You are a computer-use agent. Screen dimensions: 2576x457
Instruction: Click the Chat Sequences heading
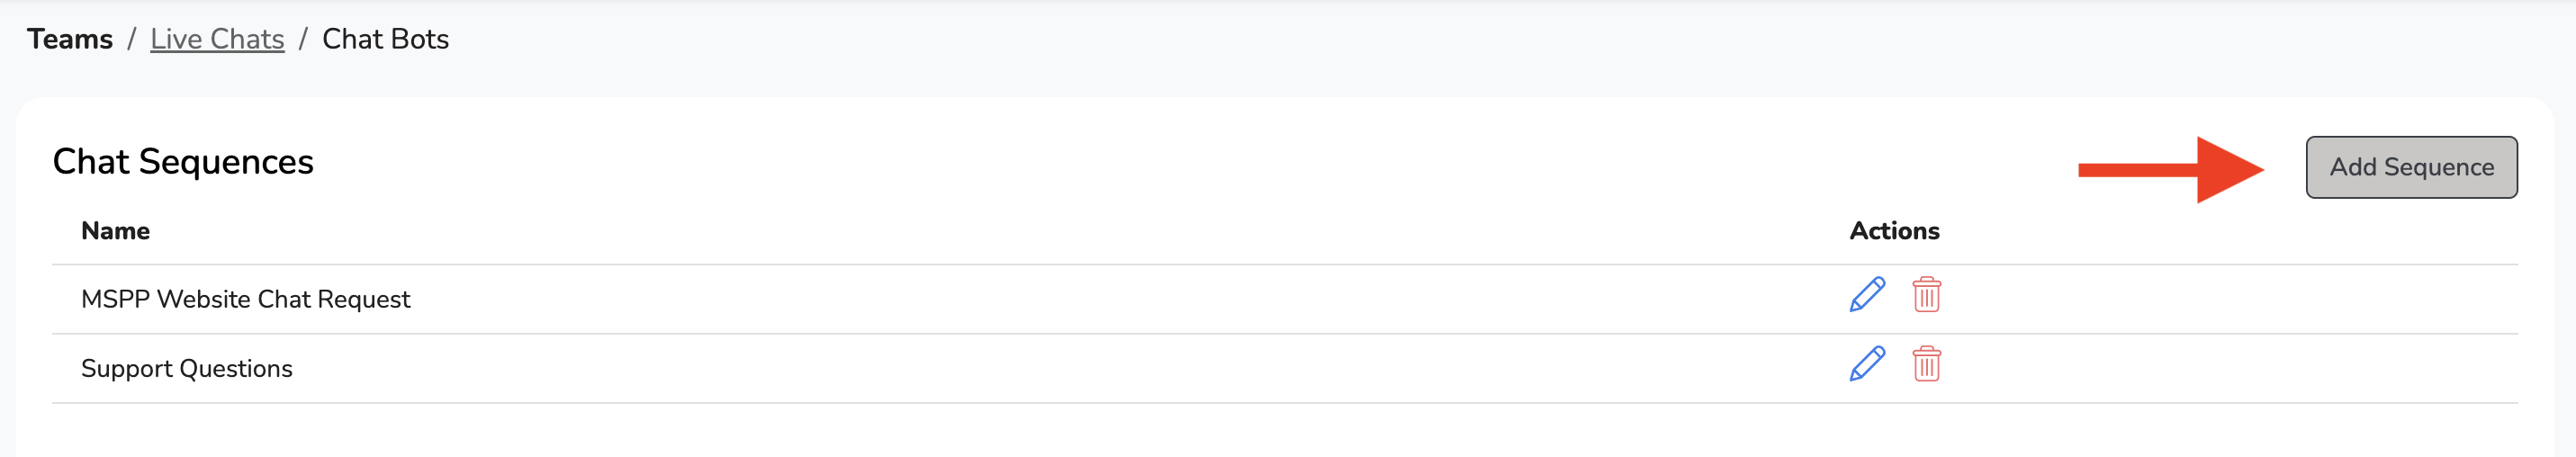coord(183,162)
